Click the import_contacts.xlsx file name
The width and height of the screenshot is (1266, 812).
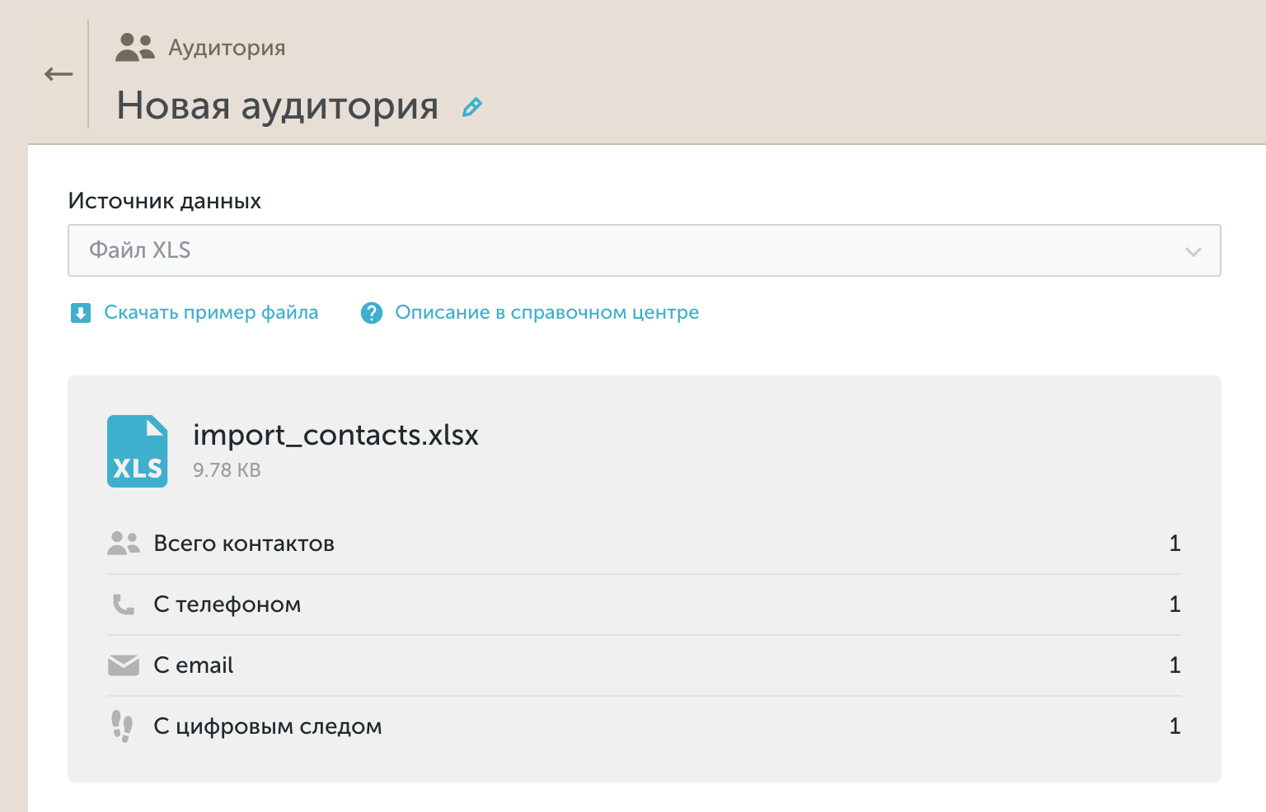click(x=335, y=435)
